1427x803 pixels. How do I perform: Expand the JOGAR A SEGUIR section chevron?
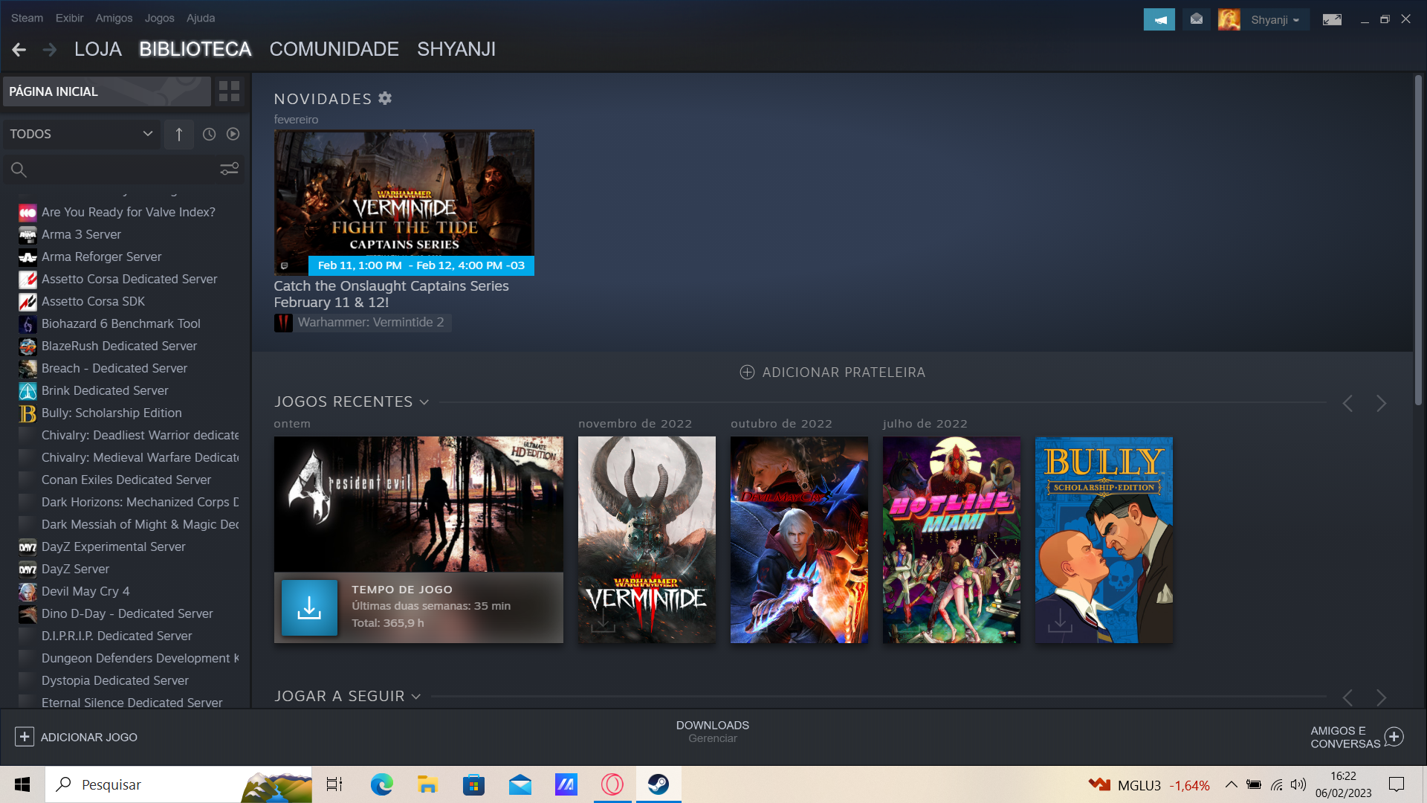point(416,696)
